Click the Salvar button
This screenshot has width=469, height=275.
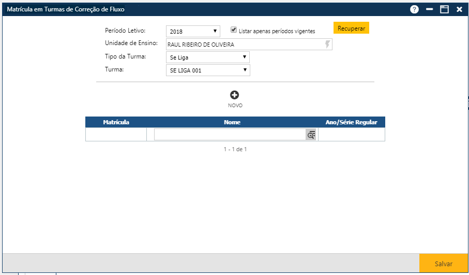443,264
